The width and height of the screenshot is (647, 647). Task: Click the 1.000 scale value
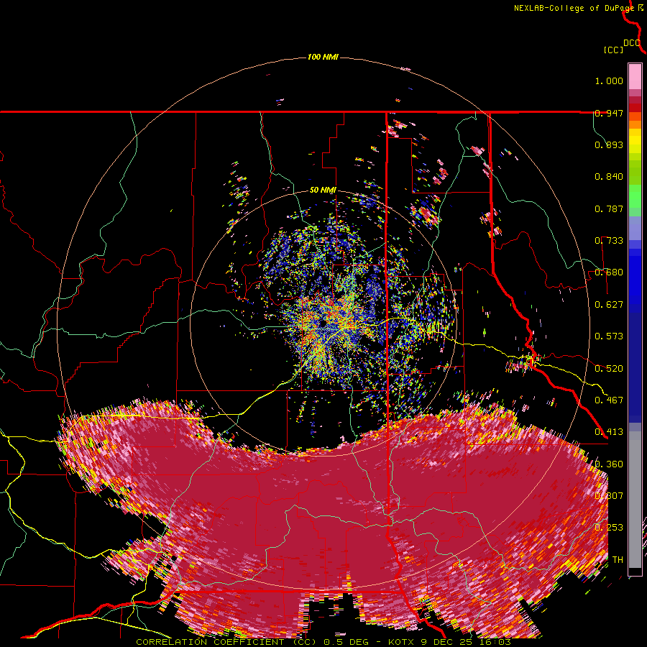(x=609, y=81)
